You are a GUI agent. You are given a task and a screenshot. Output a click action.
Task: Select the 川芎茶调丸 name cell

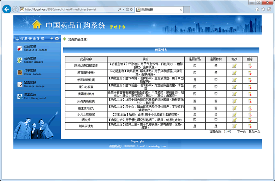pos(86,126)
